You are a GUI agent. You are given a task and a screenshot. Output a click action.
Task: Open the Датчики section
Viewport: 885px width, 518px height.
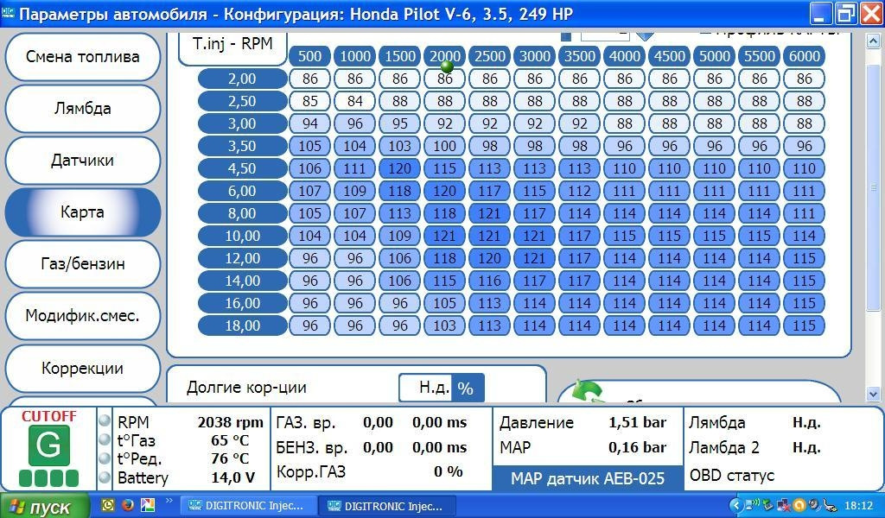click(x=82, y=160)
